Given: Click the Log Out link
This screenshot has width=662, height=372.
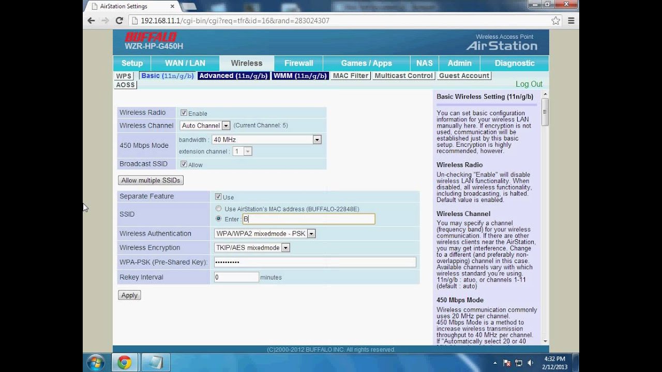Looking at the screenshot, I should coord(529,84).
